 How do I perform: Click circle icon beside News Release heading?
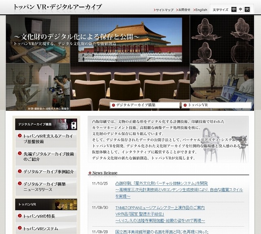click(90, 173)
